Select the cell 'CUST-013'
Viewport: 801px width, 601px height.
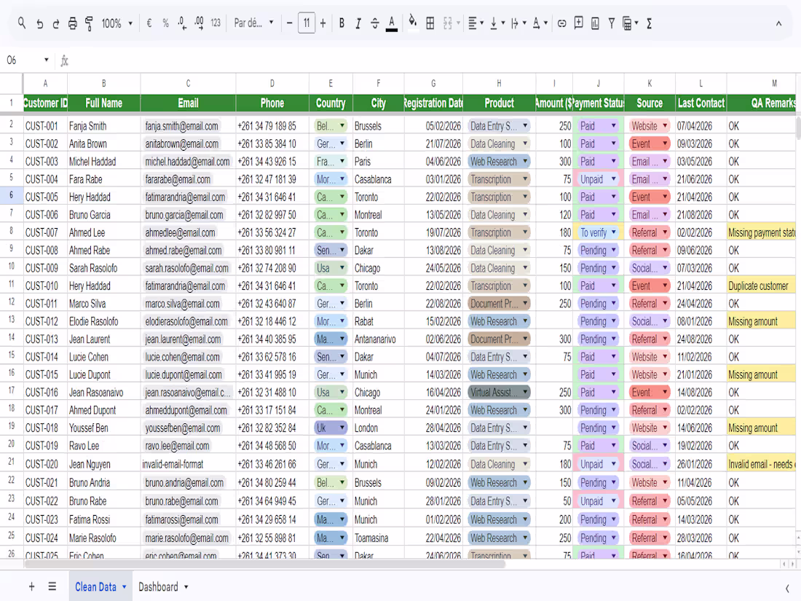(x=45, y=339)
